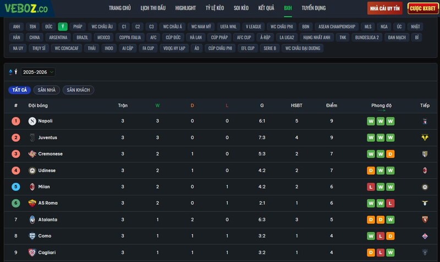Open Cagliari's next opponent crest in Tiếp column
Viewport: 440px width, 262px height.
(x=425, y=253)
